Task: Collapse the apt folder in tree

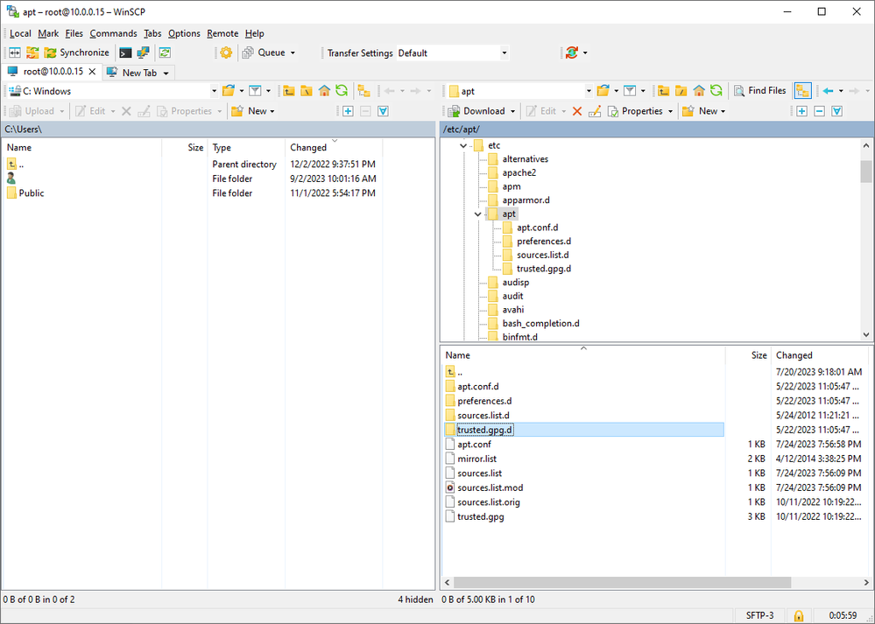Action: [x=477, y=214]
